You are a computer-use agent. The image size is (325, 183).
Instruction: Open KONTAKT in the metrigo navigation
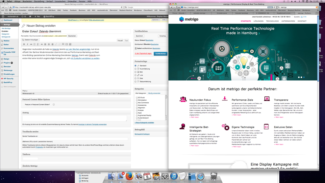click(302, 21)
